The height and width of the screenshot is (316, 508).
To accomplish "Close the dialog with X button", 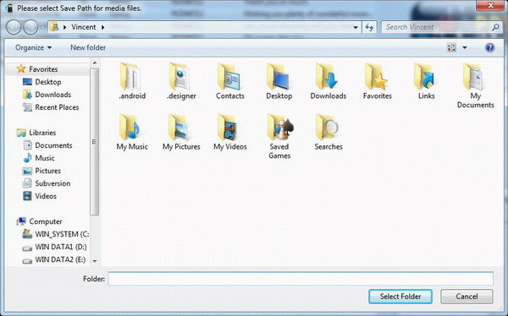I will coord(491,5).
